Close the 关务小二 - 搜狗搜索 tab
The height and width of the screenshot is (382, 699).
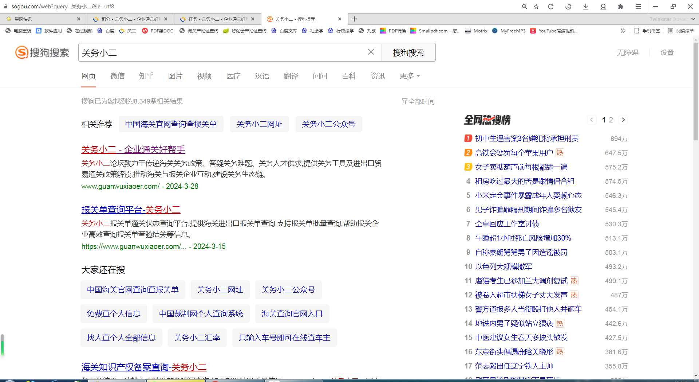pyautogui.click(x=340, y=19)
